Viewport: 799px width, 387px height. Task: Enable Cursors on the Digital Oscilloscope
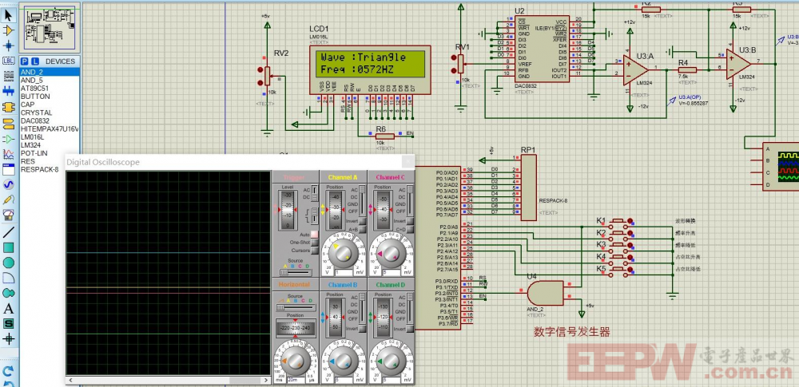tap(314, 251)
